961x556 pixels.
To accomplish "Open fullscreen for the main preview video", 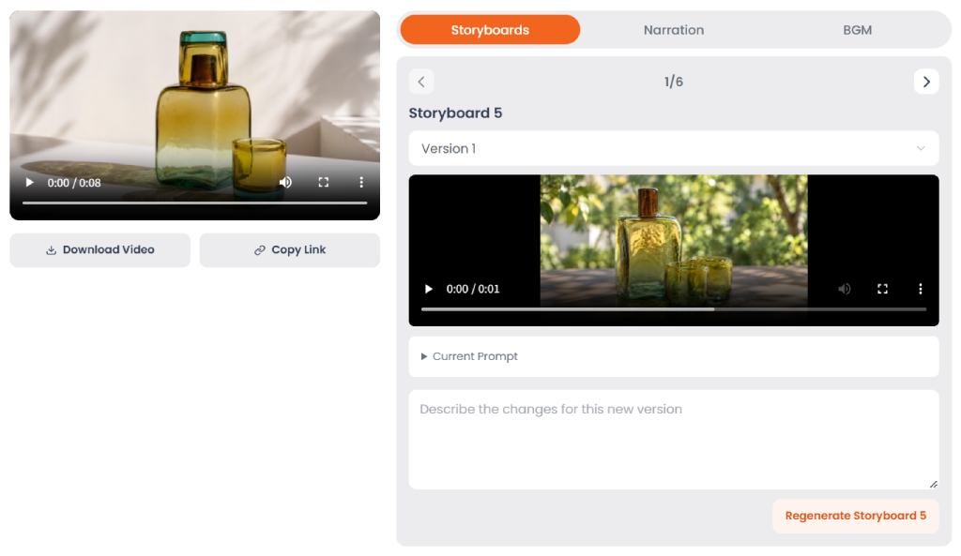I will [x=324, y=183].
